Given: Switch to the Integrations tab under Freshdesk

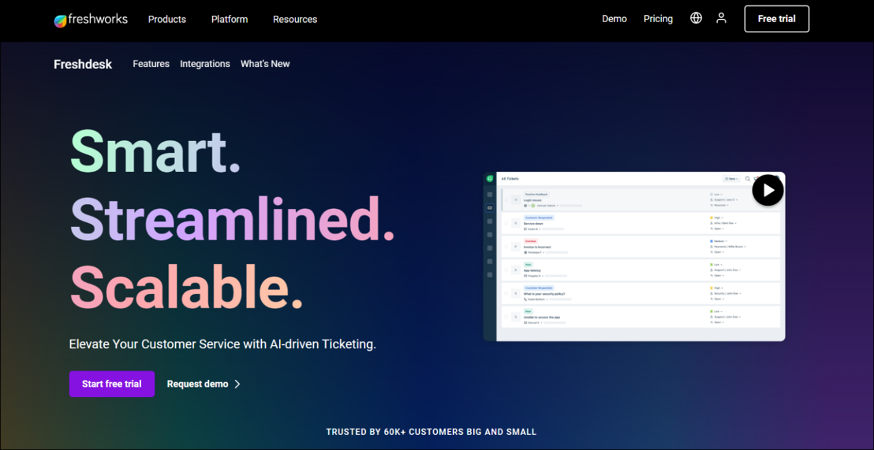Looking at the screenshot, I should coord(205,63).
